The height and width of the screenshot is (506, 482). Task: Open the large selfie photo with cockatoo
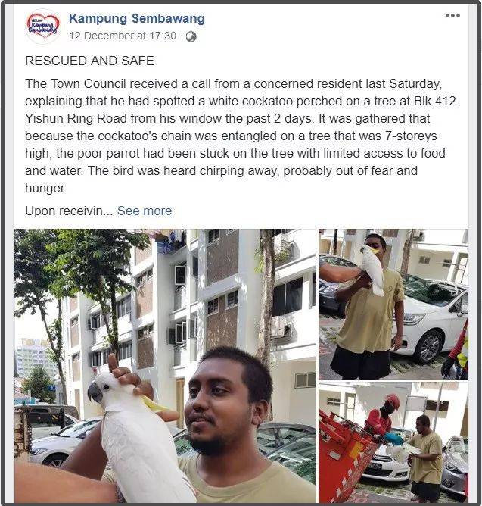(x=165, y=366)
